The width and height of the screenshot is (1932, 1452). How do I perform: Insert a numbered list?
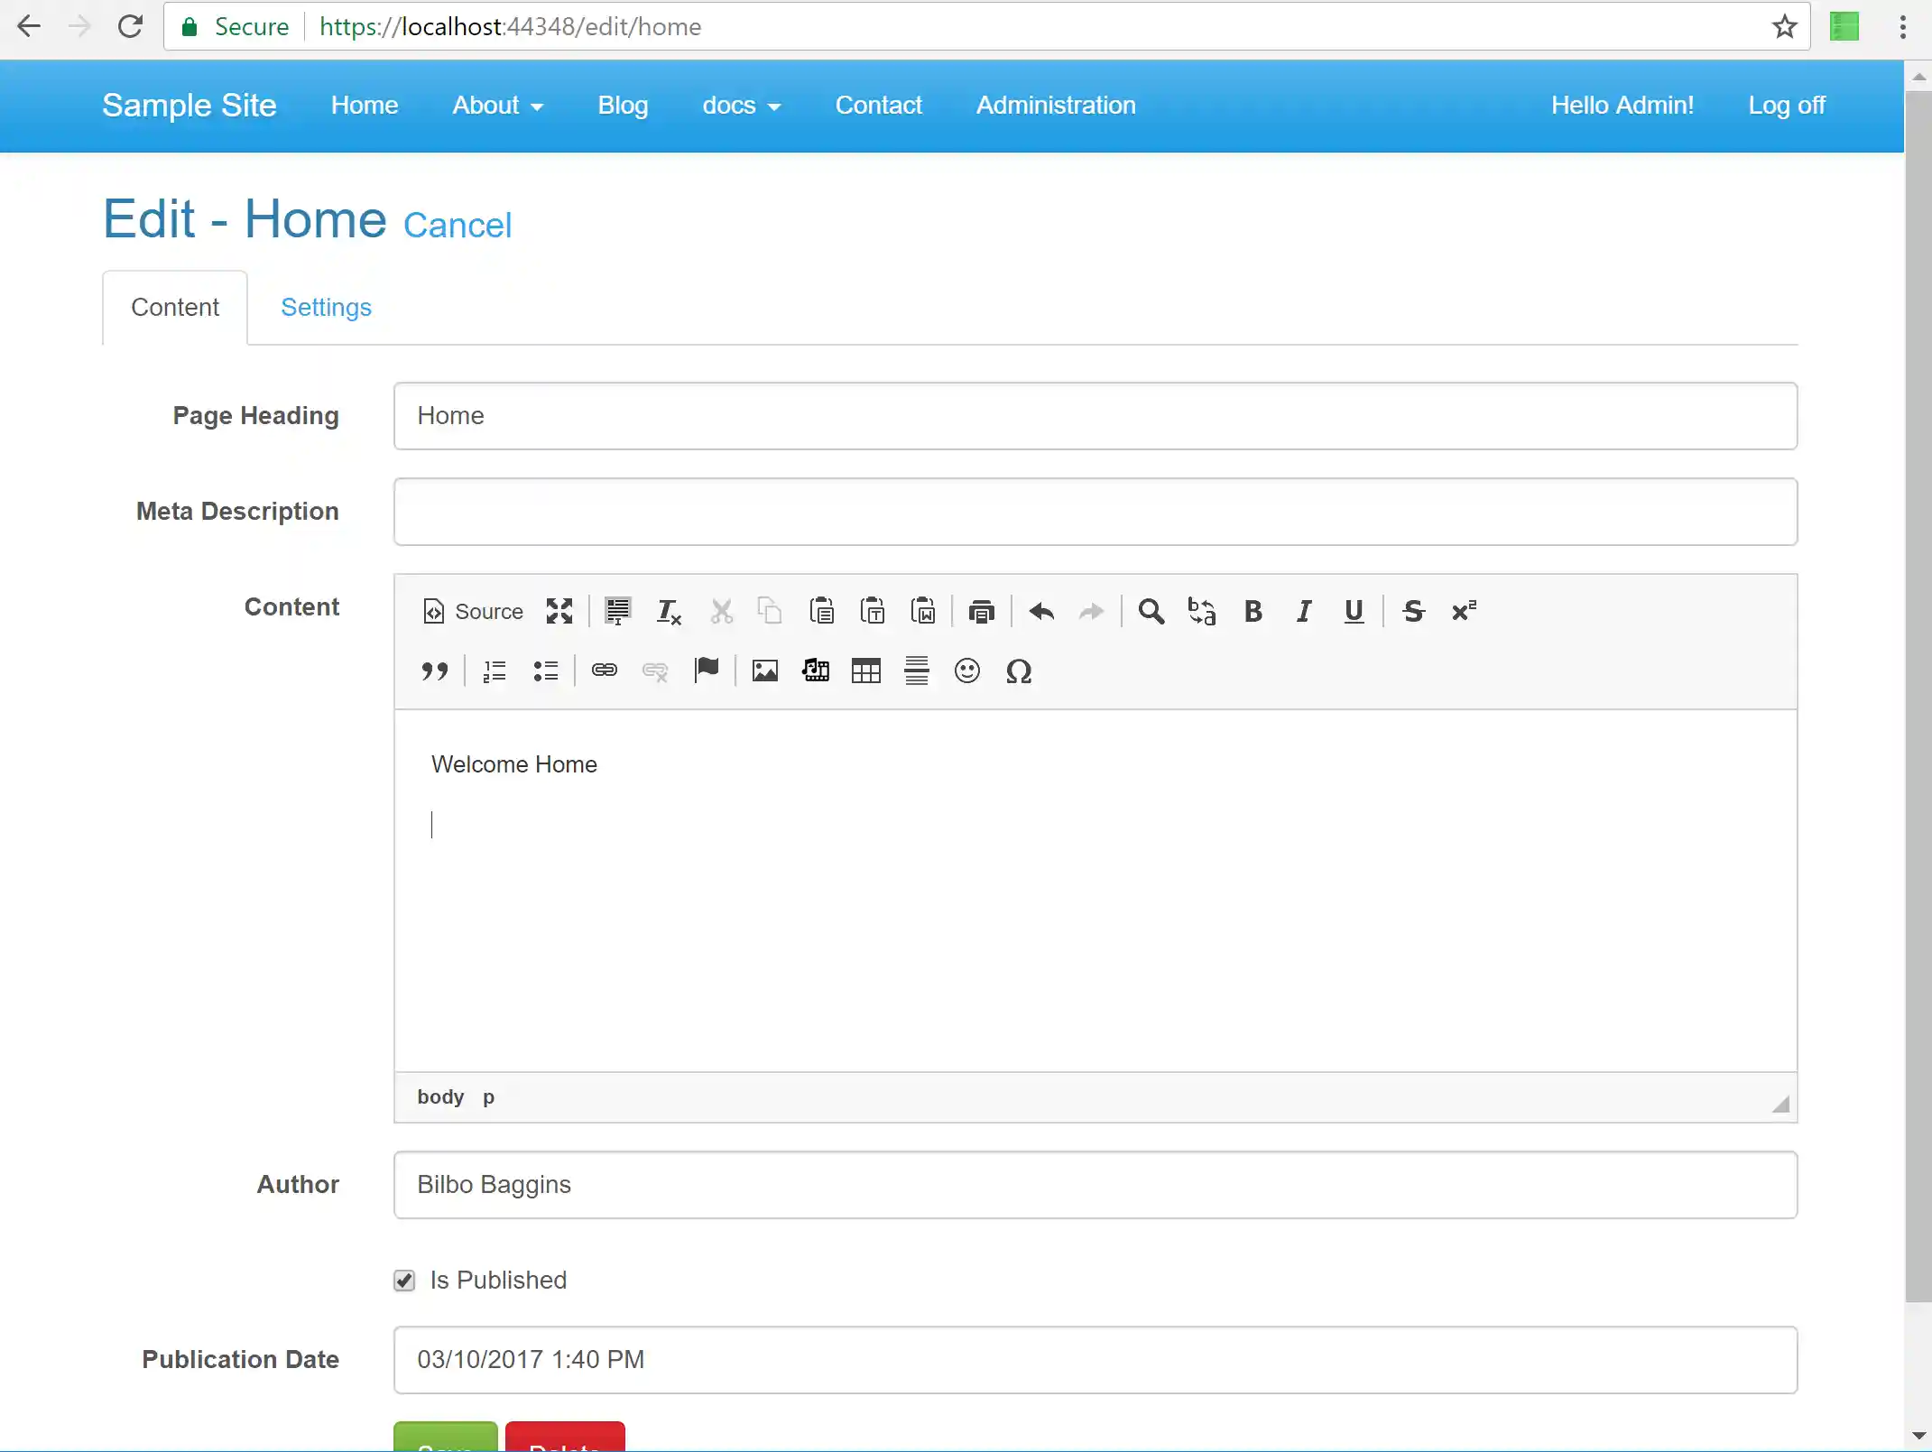(x=493, y=671)
